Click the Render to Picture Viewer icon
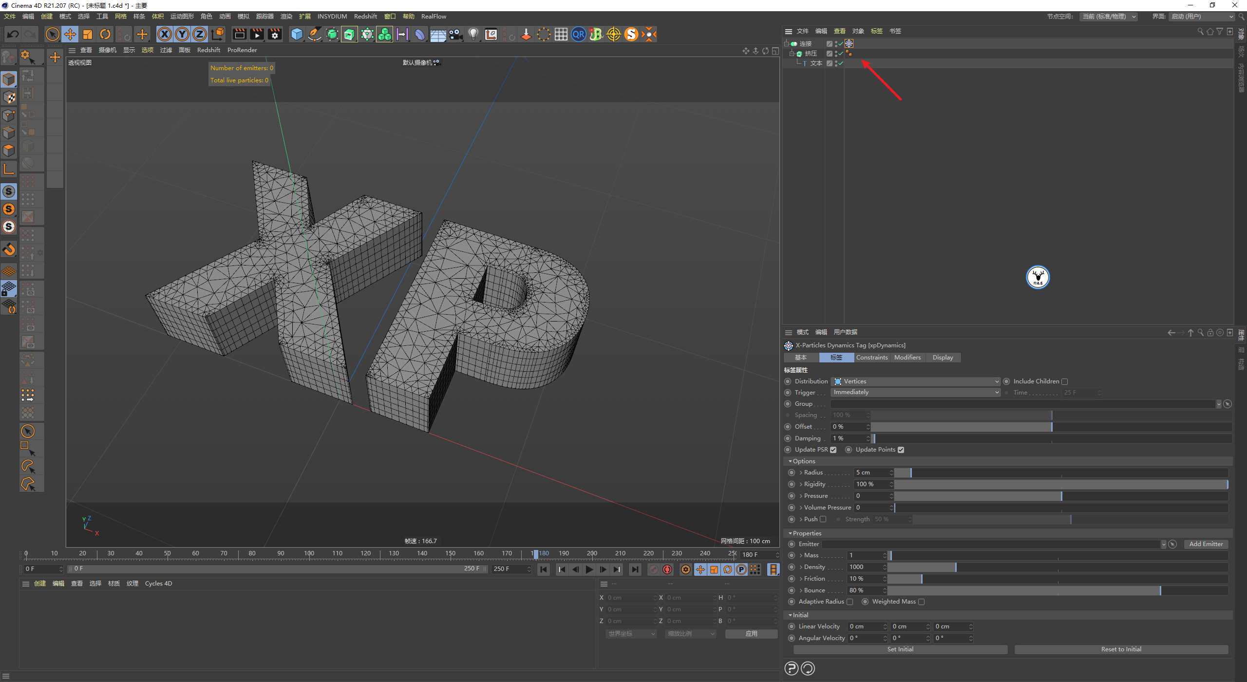This screenshot has height=682, width=1247. pos(257,34)
